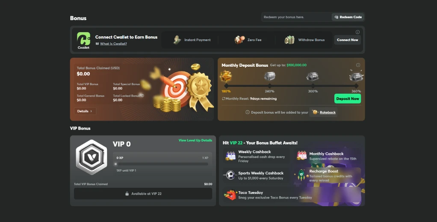Open bonus Details with chevron
Screen dimensions: 437x222
point(85,111)
